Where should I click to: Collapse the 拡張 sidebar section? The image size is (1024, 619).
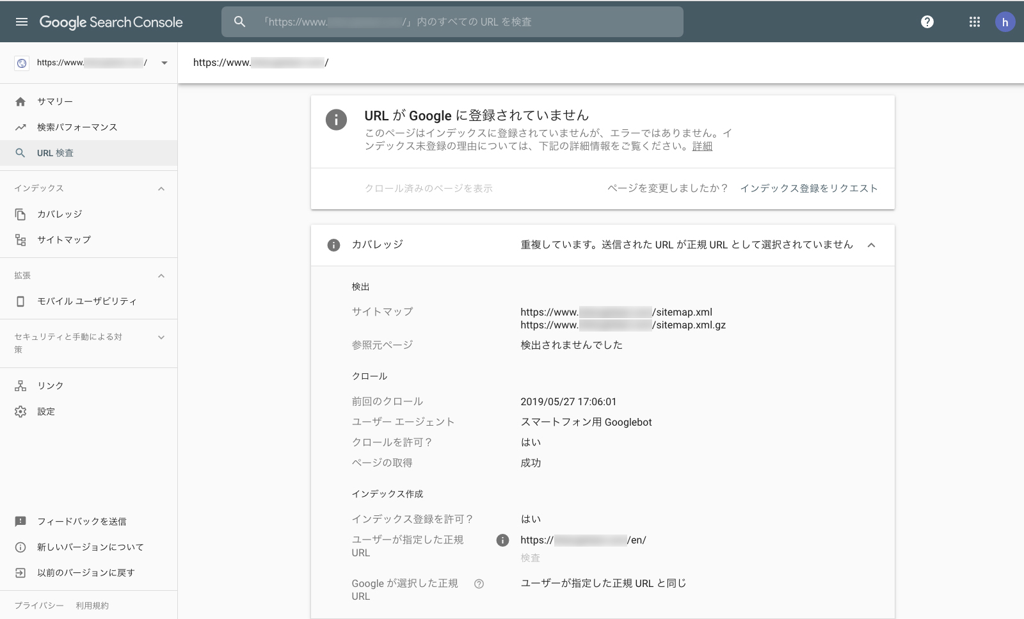tap(161, 276)
